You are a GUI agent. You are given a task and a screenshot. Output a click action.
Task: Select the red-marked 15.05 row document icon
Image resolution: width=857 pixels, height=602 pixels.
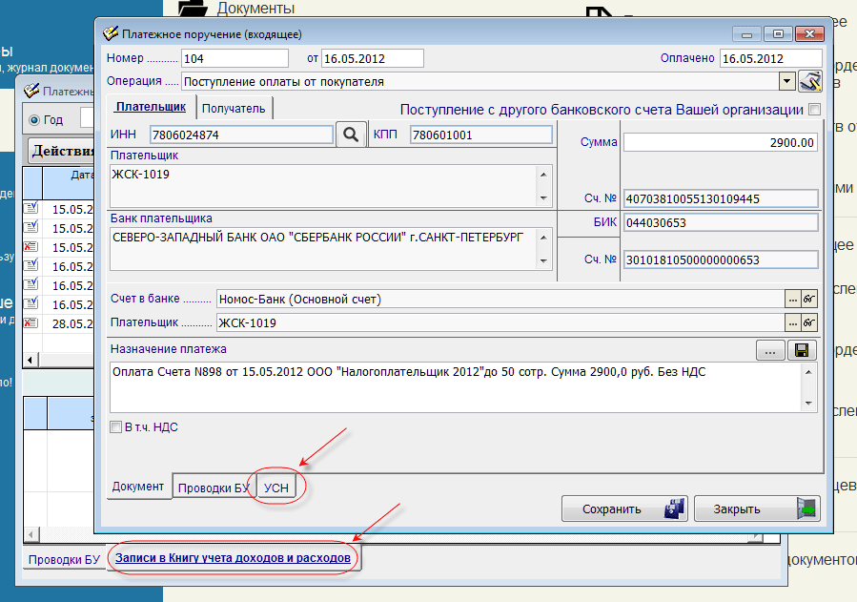tap(31, 246)
